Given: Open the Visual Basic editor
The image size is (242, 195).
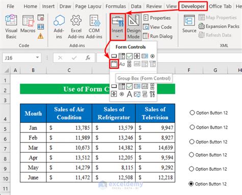Looking at the screenshot, I should tap(11, 26).
